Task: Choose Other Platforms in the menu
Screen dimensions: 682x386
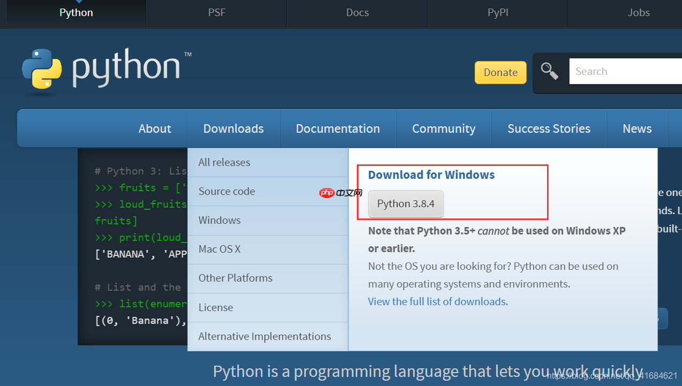Action: click(x=235, y=278)
